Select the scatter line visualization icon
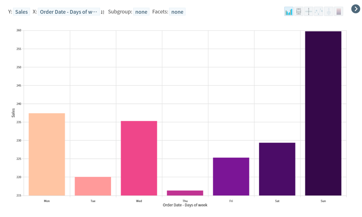 [318, 11]
